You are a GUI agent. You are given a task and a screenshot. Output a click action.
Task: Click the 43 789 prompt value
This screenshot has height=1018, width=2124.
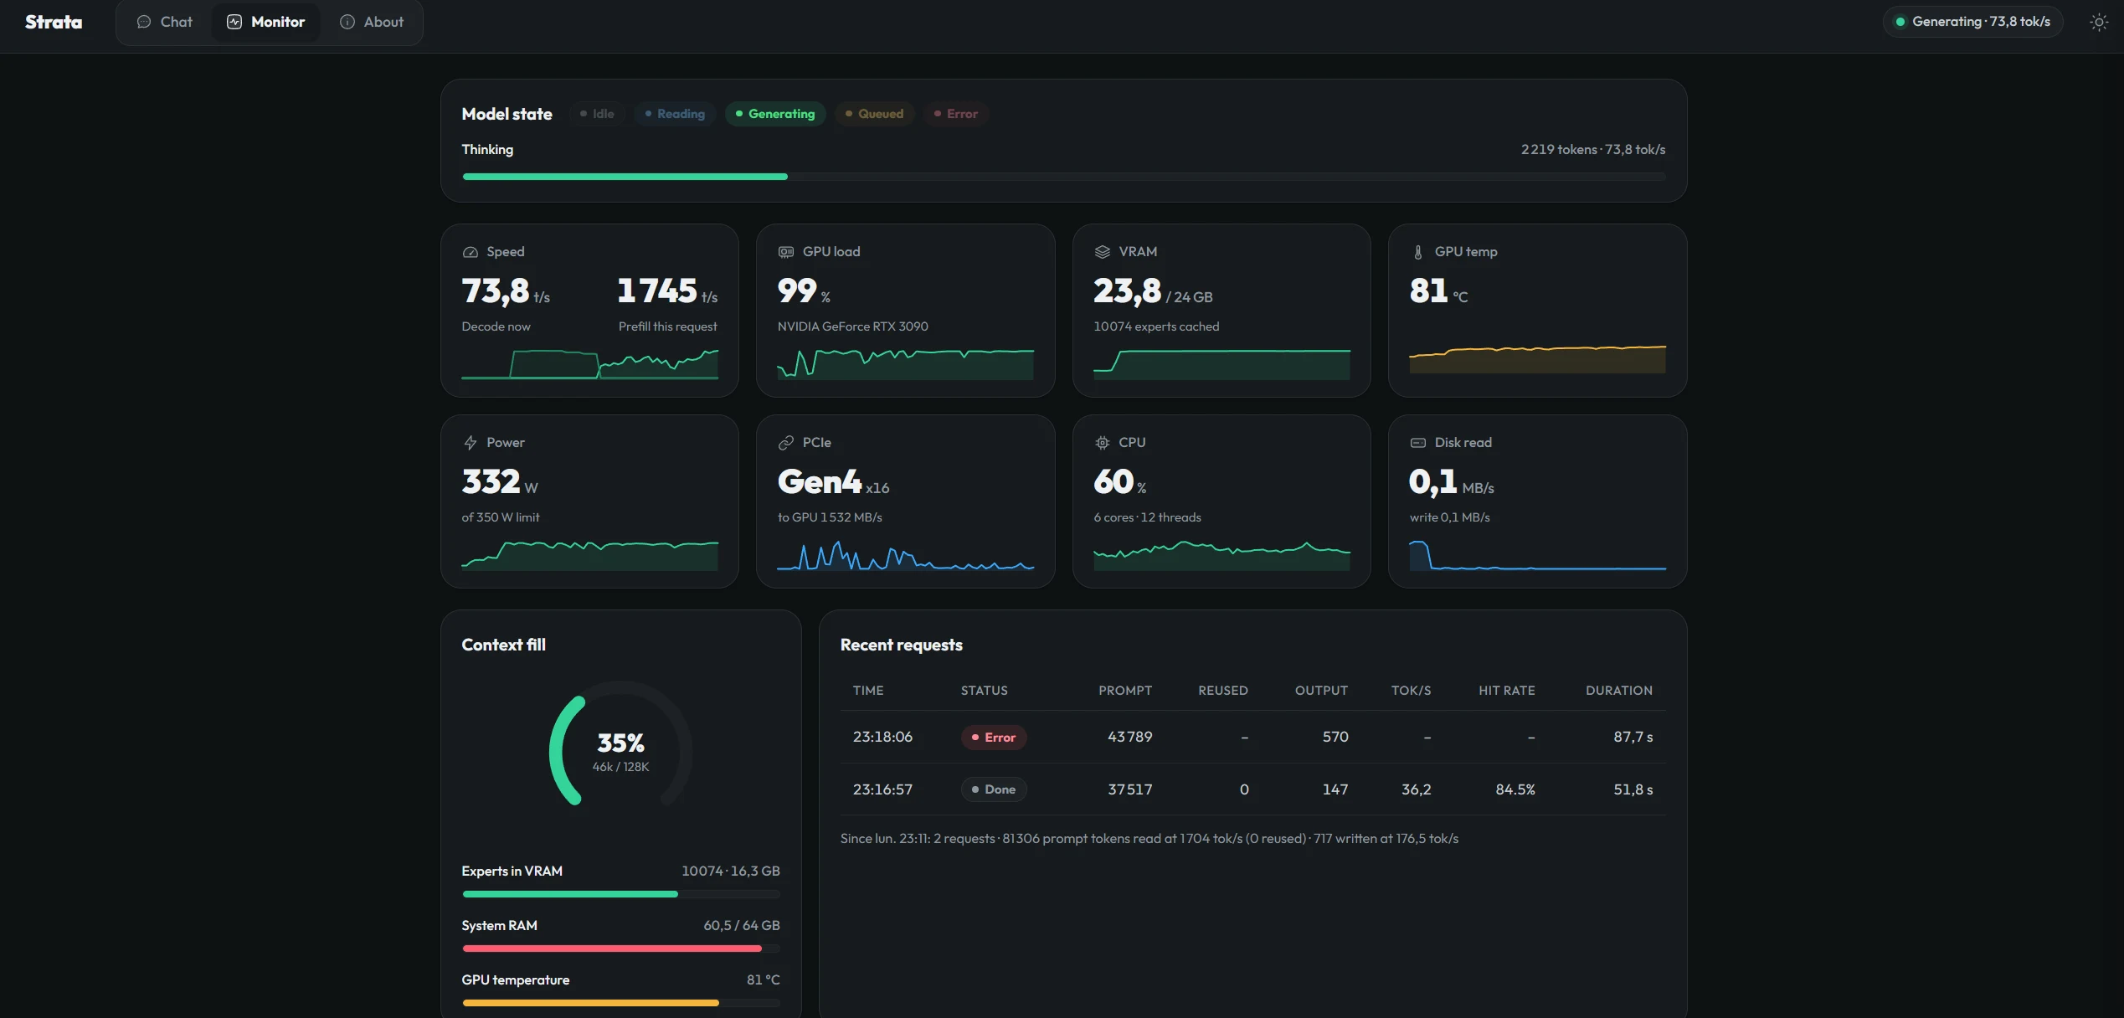[x=1130, y=737]
